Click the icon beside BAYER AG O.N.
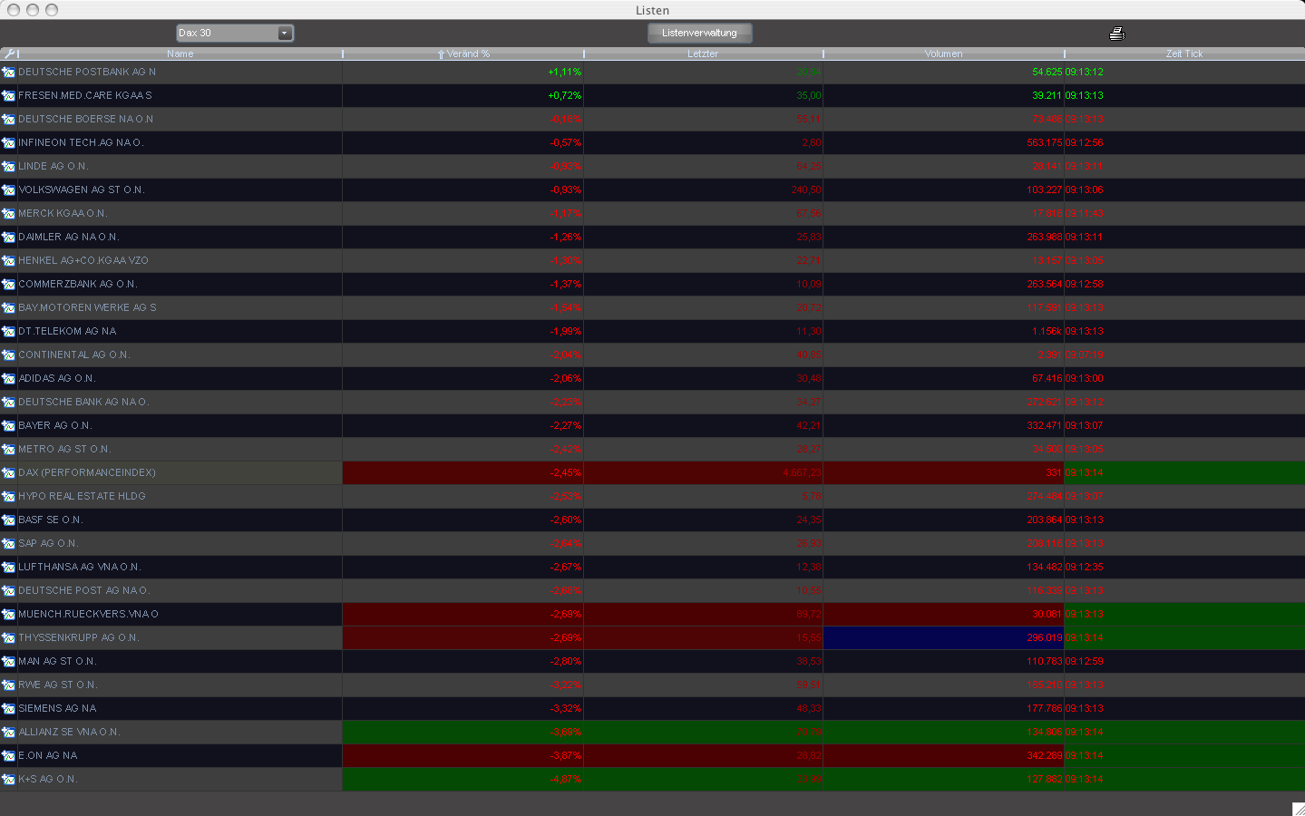This screenshot has height=816, width=1305. click(8, 425)
